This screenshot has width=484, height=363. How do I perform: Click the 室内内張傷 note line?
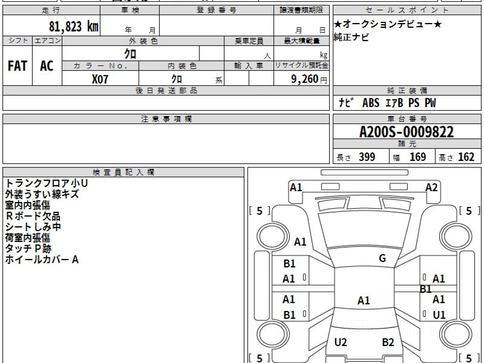(x=27, y=205)
